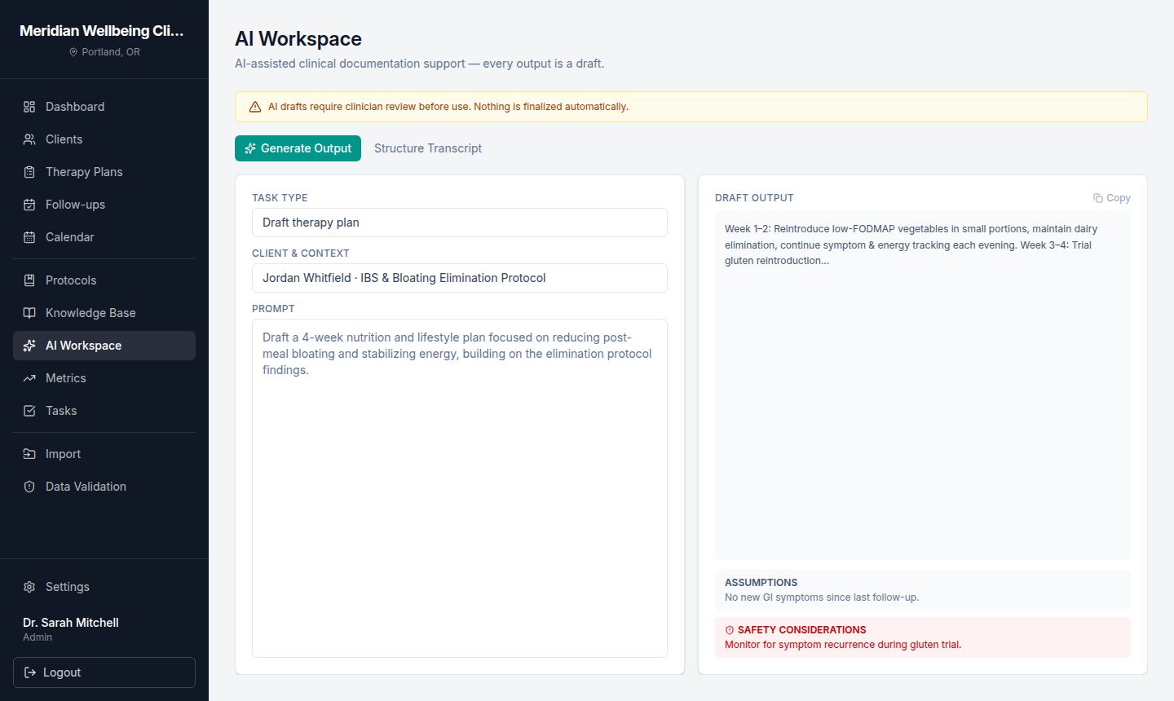
Task: Select the Metrics menu item
Action: [104, 378]
